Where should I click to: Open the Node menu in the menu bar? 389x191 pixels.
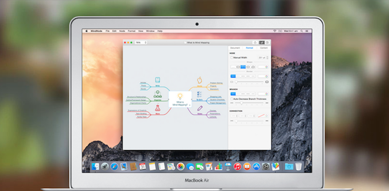122,31
